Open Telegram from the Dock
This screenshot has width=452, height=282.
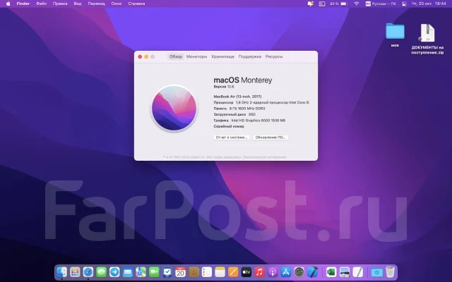[x=114, y=272]
